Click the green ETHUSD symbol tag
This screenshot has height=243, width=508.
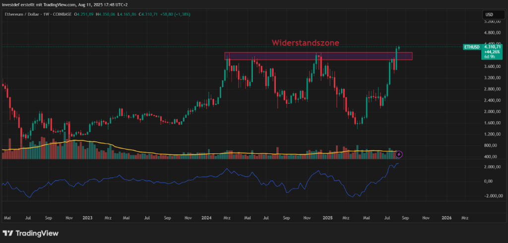[471, 47]
